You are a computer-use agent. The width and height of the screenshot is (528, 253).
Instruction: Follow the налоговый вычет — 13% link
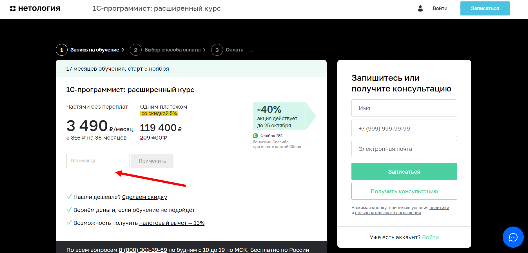click(172, 223)
